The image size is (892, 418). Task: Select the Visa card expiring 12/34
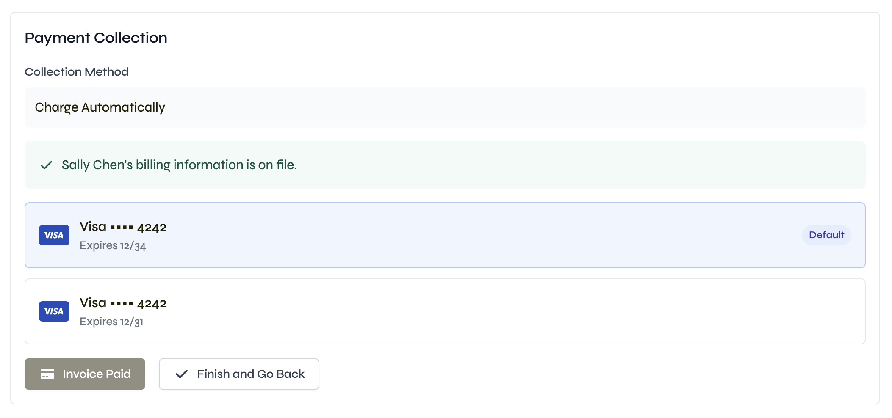[445, 235]
